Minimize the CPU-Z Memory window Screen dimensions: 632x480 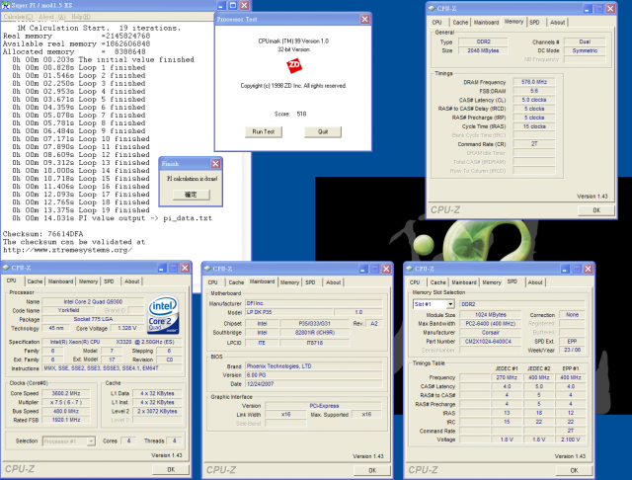pos(588,9)
